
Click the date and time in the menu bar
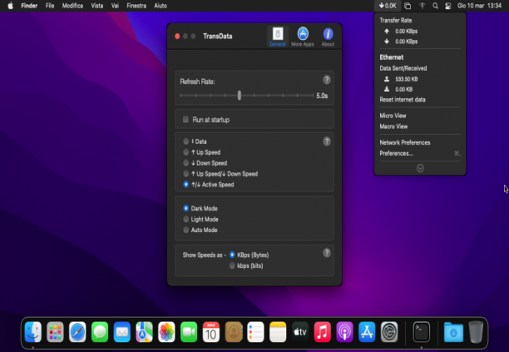click(479, 6)
